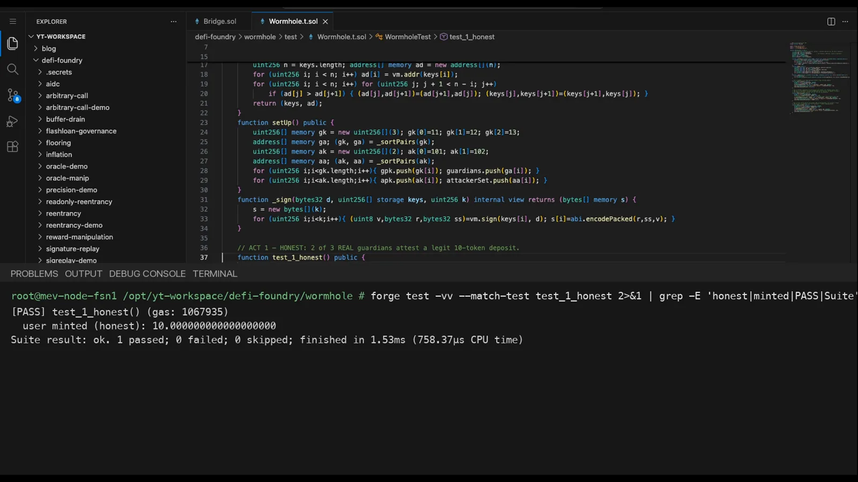
Task: Click the return (keys, ad) statement
Action: [x=287, y=103]
